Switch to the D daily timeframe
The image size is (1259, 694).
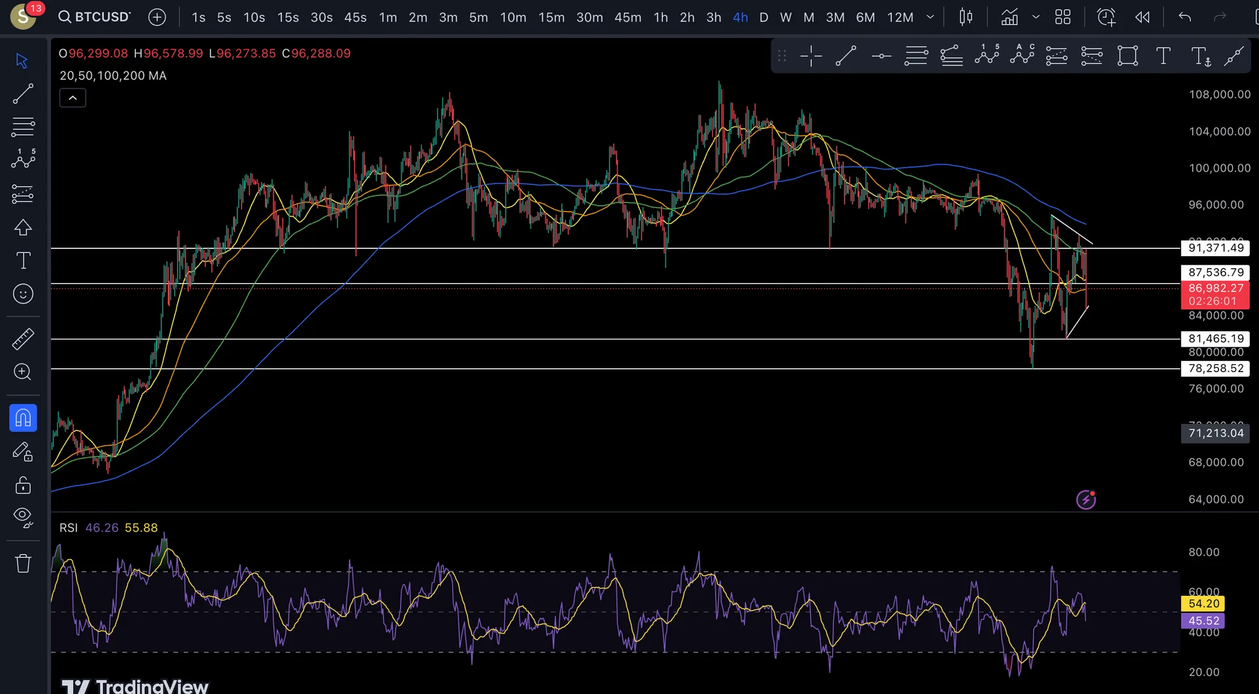pyautogui.click(x=763, y=18)
